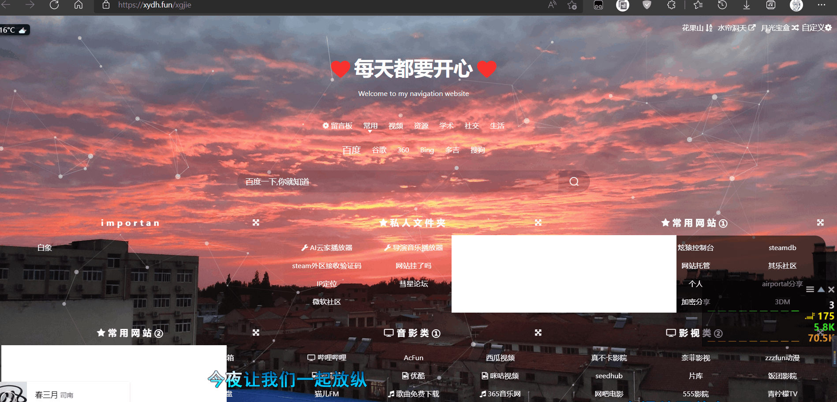The image size is (837, 402).
Task: Go back to the previous page
Action: (6, 5)
